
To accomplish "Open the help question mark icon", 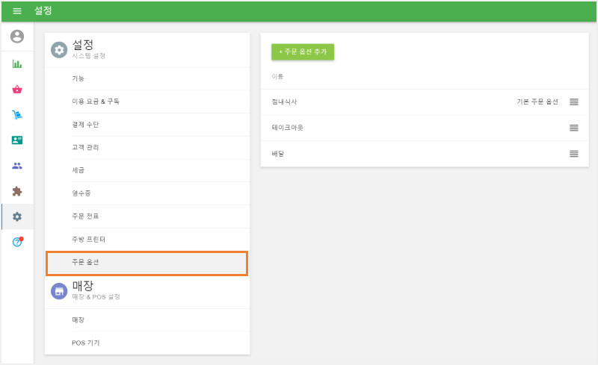I will coord(17,242).
